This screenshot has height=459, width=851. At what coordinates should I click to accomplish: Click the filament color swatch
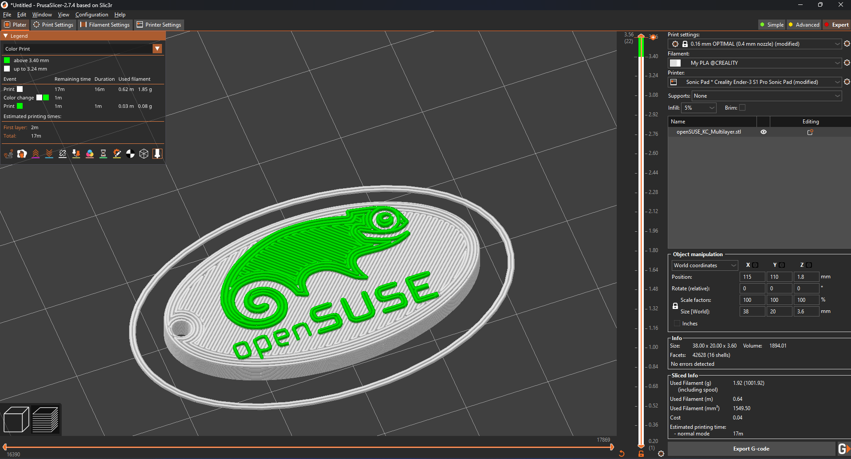pyautogui.click(x=675, y=63)
